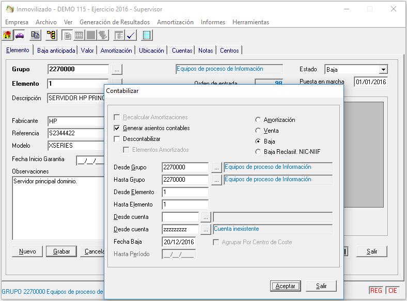Select the Venta radio option
The image size is (407, 301).
pos(258,131)
